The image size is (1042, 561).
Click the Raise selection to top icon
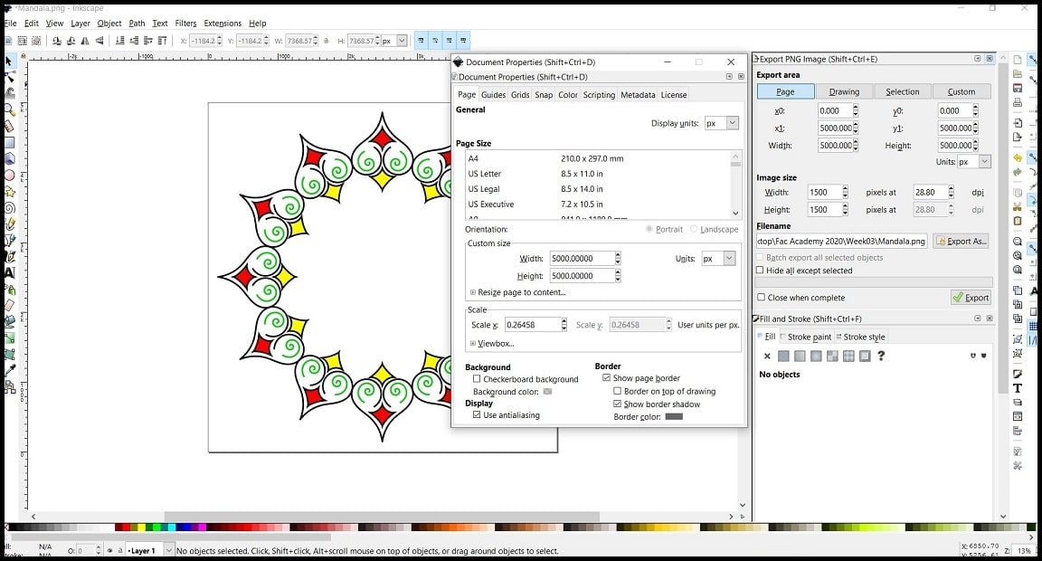coord(162,42)
